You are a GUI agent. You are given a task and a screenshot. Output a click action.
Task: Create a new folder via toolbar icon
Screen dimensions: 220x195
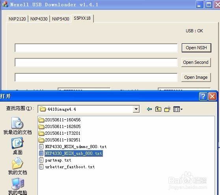click(x=168, y=109)
